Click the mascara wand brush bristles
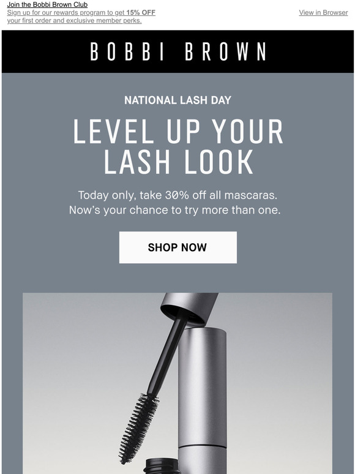The image size is (355, 474). point(139,428)
